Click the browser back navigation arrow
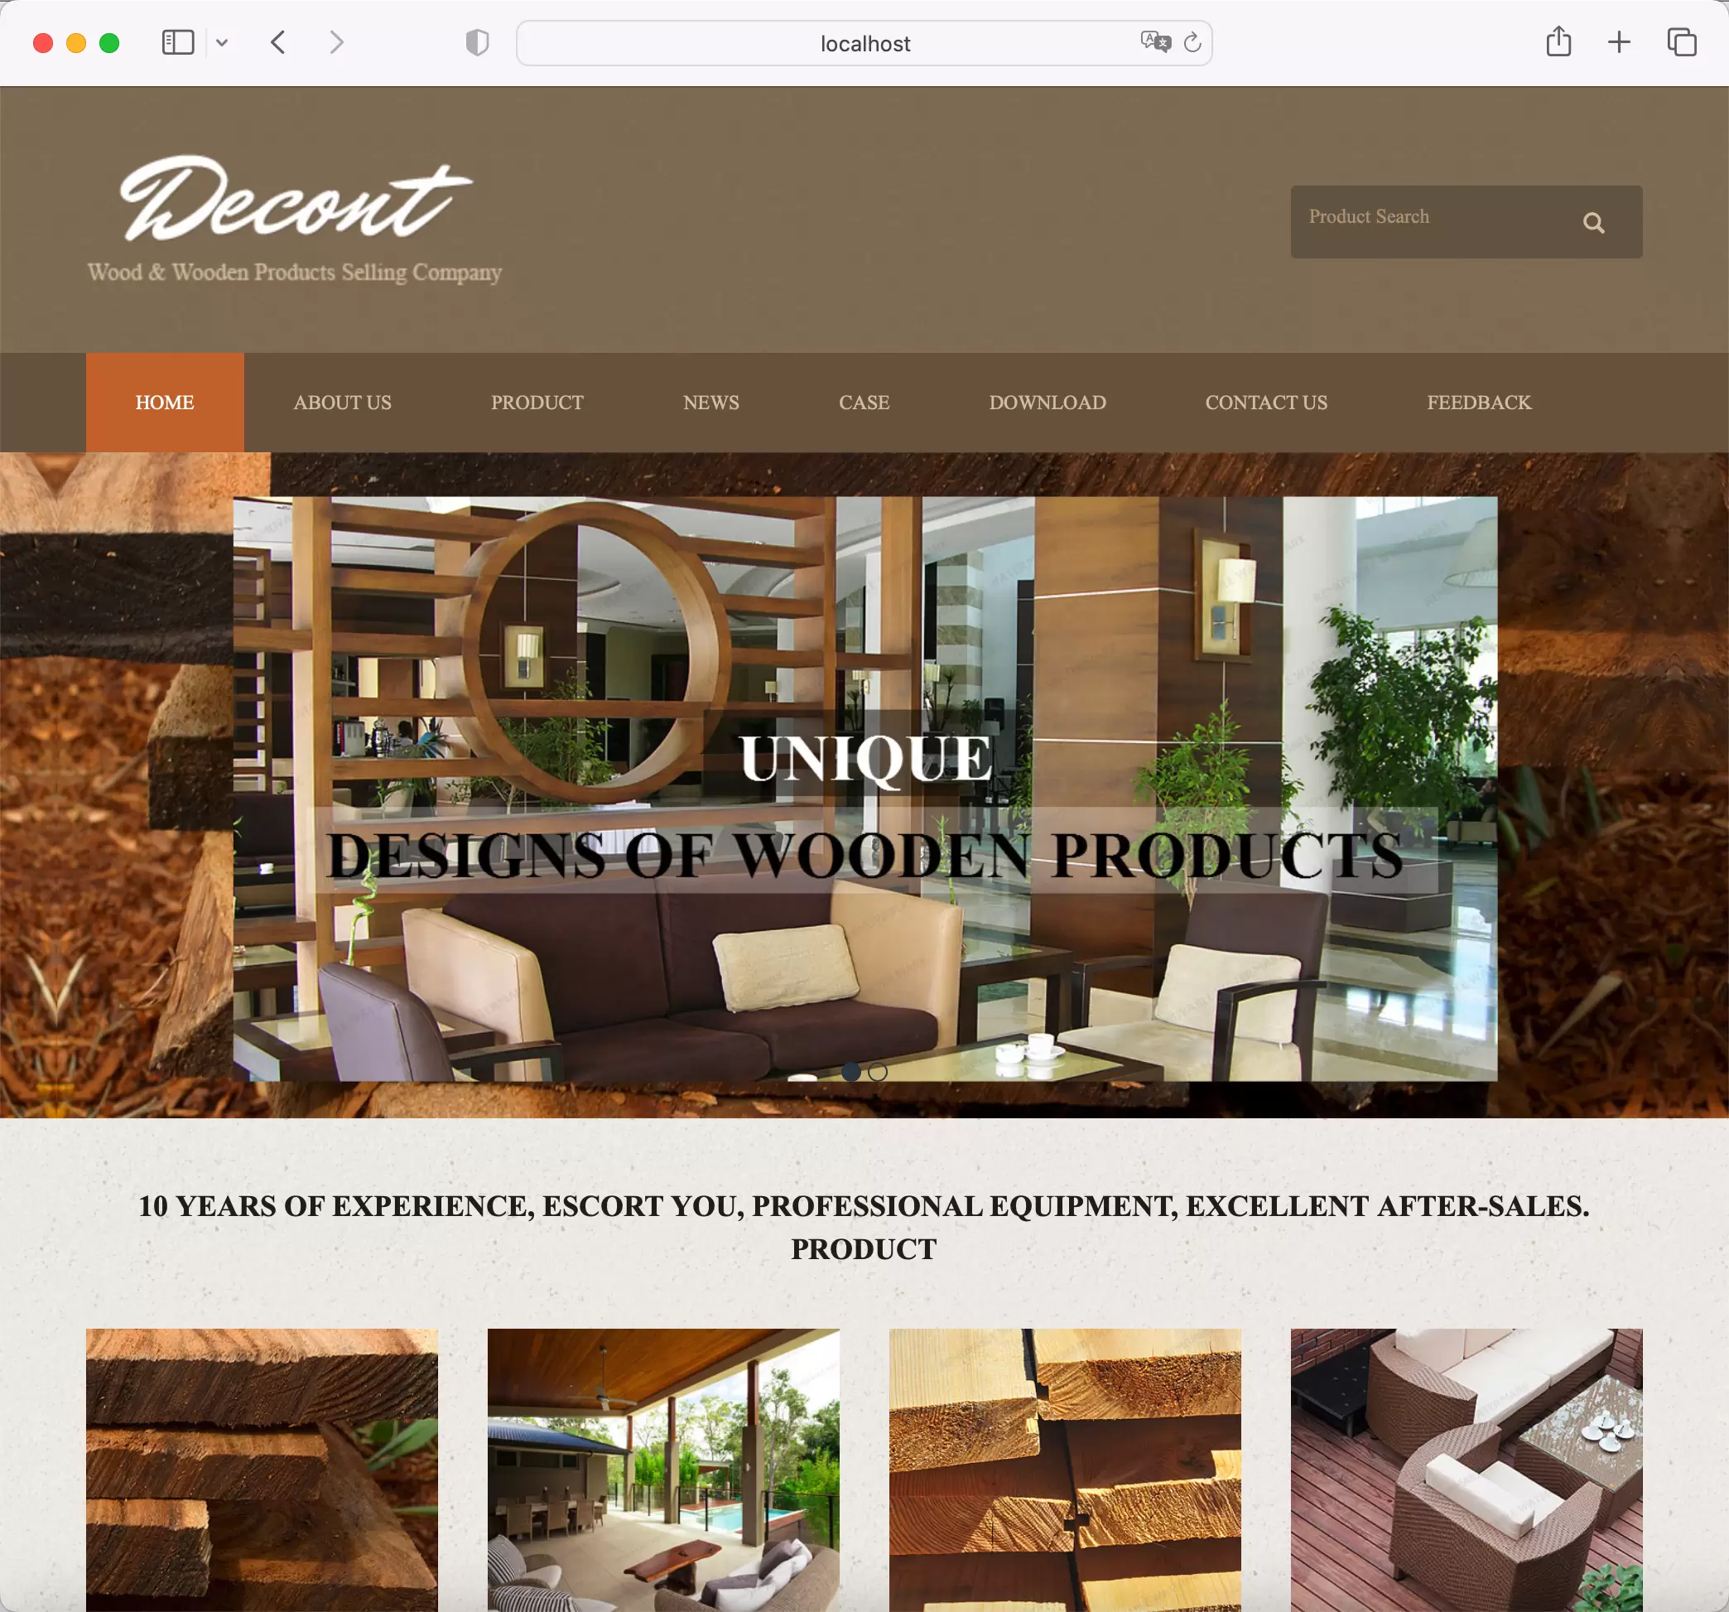 pos(280,42)
